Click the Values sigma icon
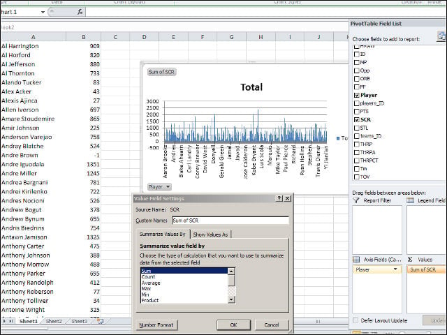This screenshot has height=335, width=447. (410, 259)
